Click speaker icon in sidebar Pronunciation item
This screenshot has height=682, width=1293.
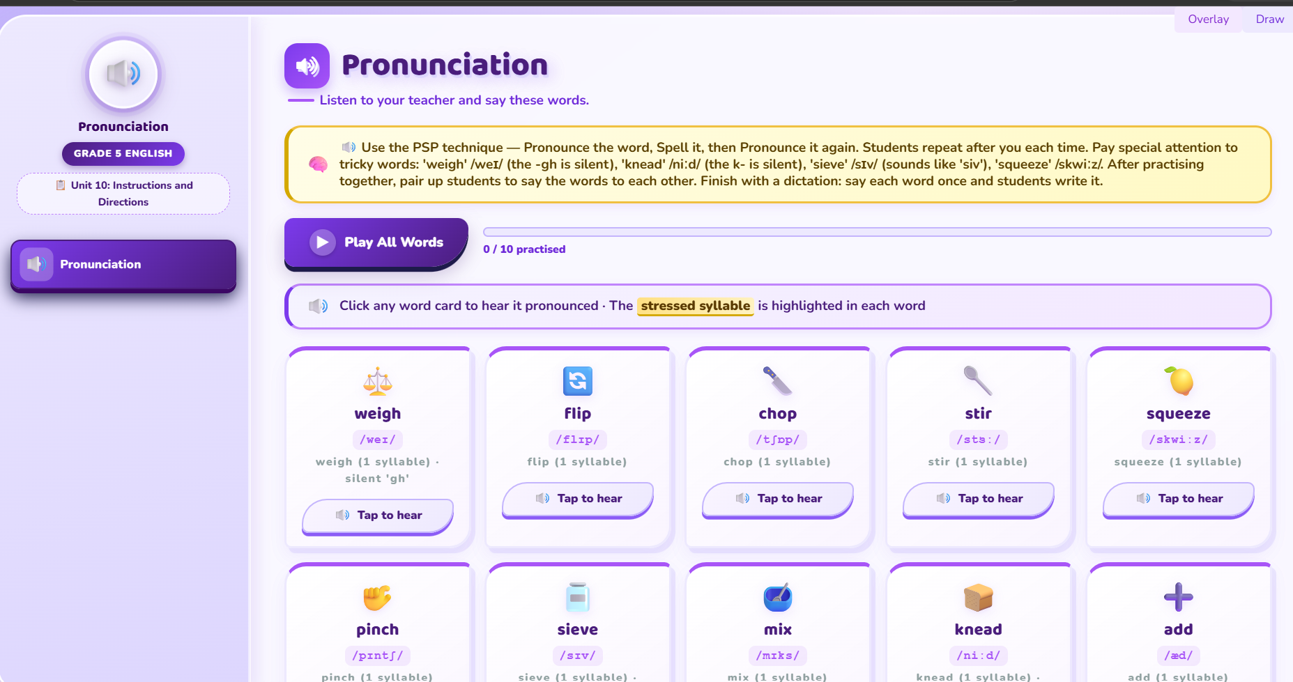coord(36,264)
